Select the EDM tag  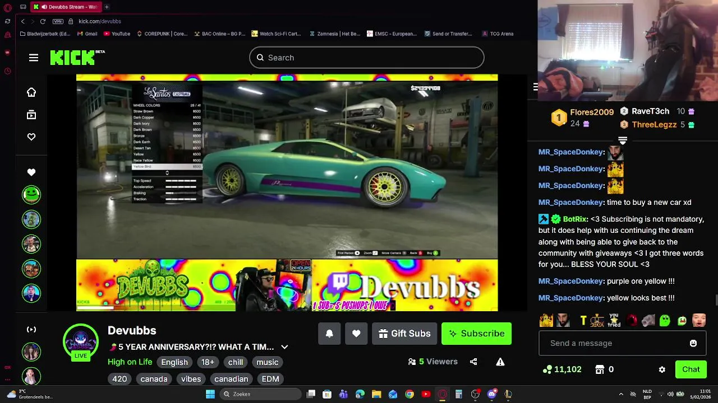270,379
